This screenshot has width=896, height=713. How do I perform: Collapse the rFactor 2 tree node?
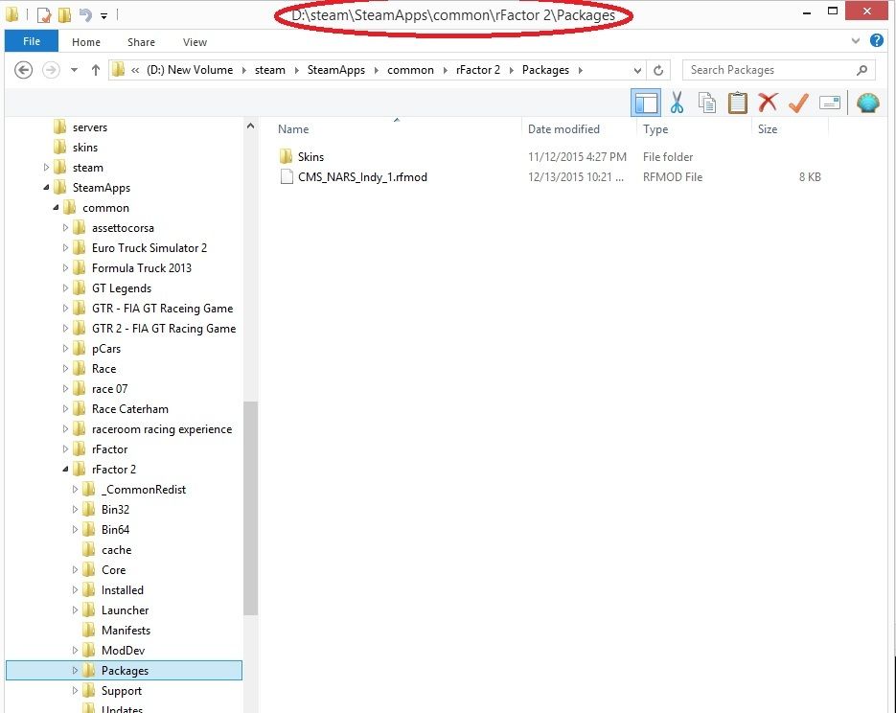66,469
